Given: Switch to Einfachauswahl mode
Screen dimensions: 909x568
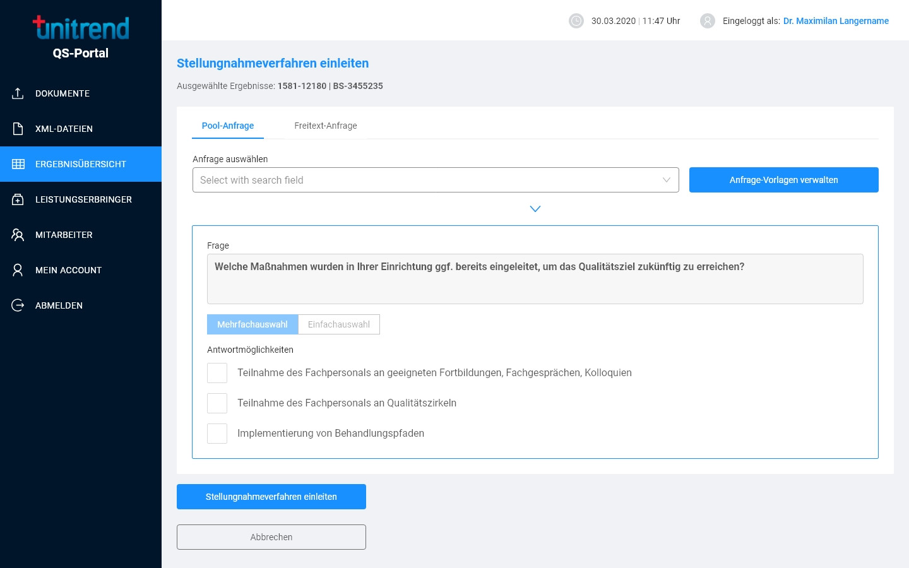Looking at the screenshot, I should [339, 324].
